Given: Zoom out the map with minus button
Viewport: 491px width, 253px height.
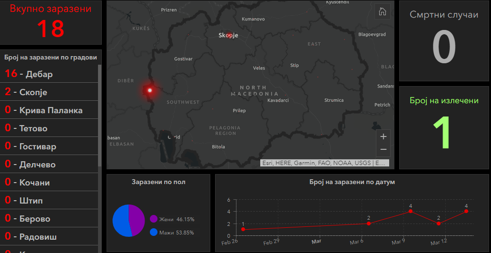Looking at the screenshot, I should click(383, 150).
